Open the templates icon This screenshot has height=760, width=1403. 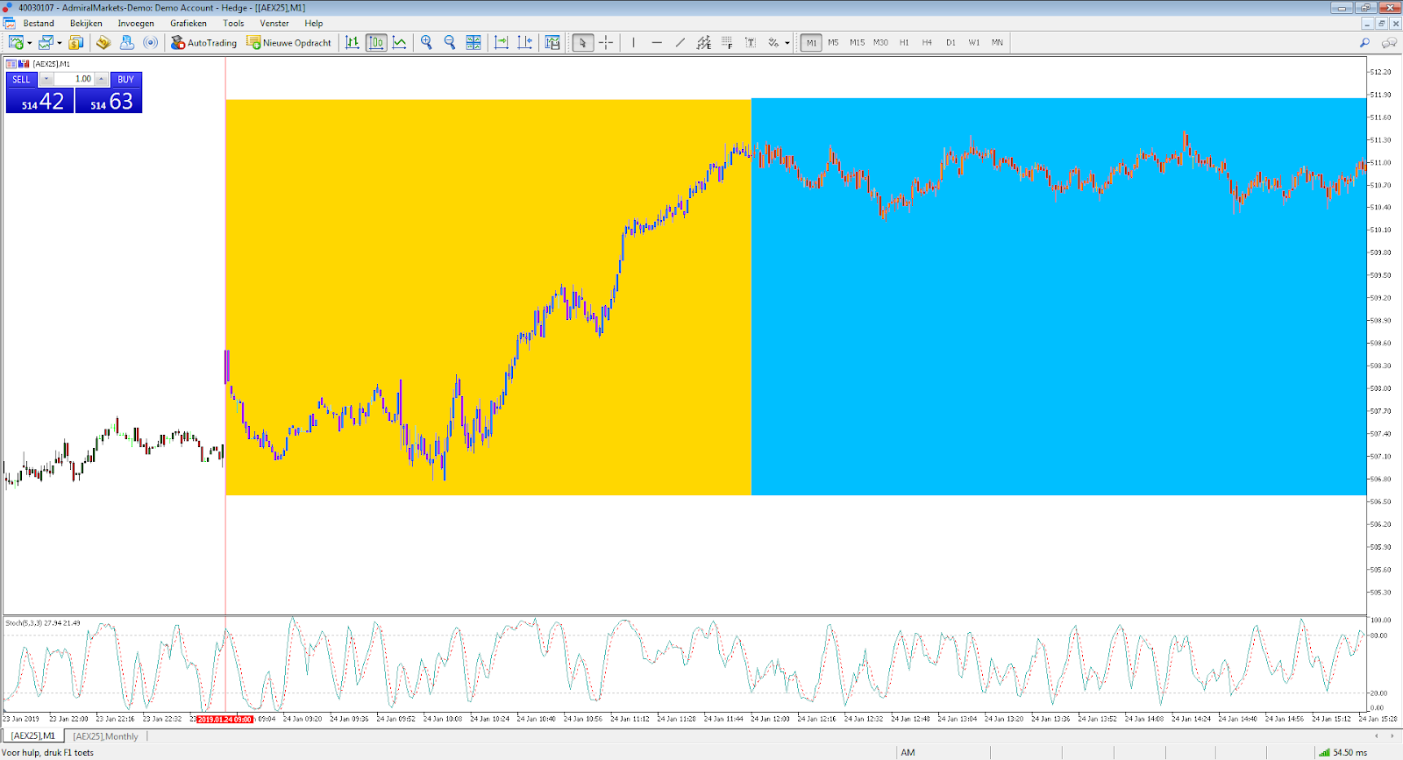552,42
